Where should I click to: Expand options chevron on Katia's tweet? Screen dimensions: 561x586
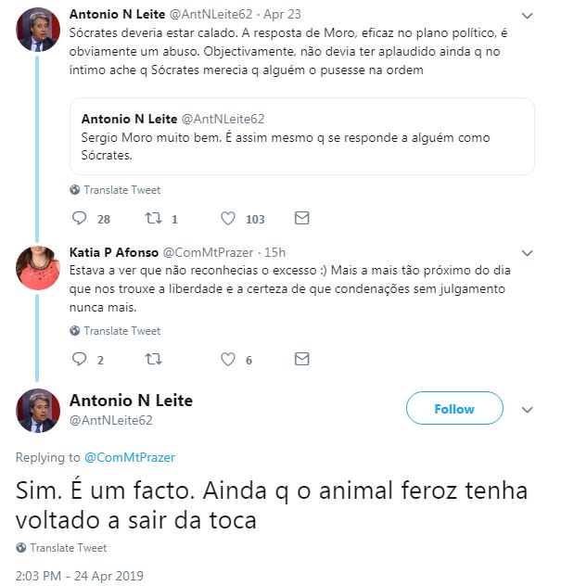pyautogui.click(x=528, y=252)
